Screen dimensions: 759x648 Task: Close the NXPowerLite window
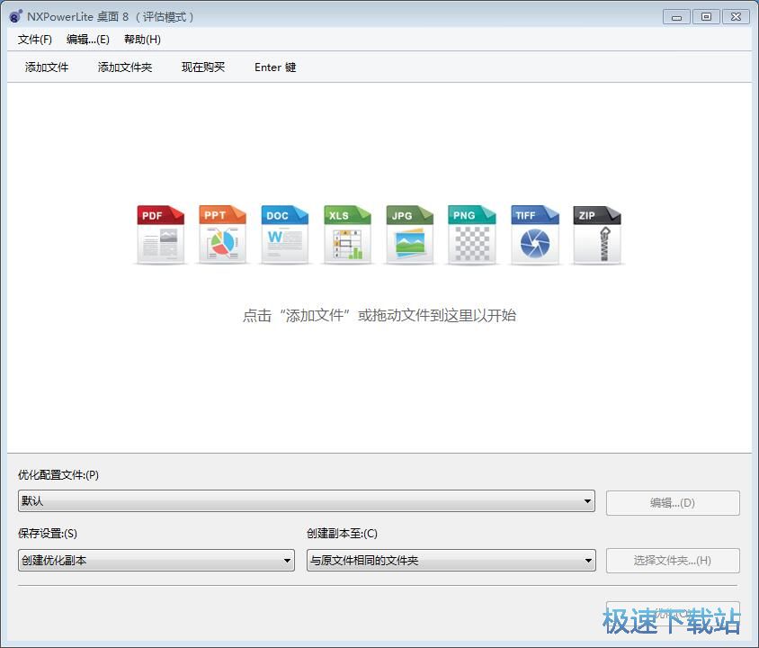tap(736, 17)
